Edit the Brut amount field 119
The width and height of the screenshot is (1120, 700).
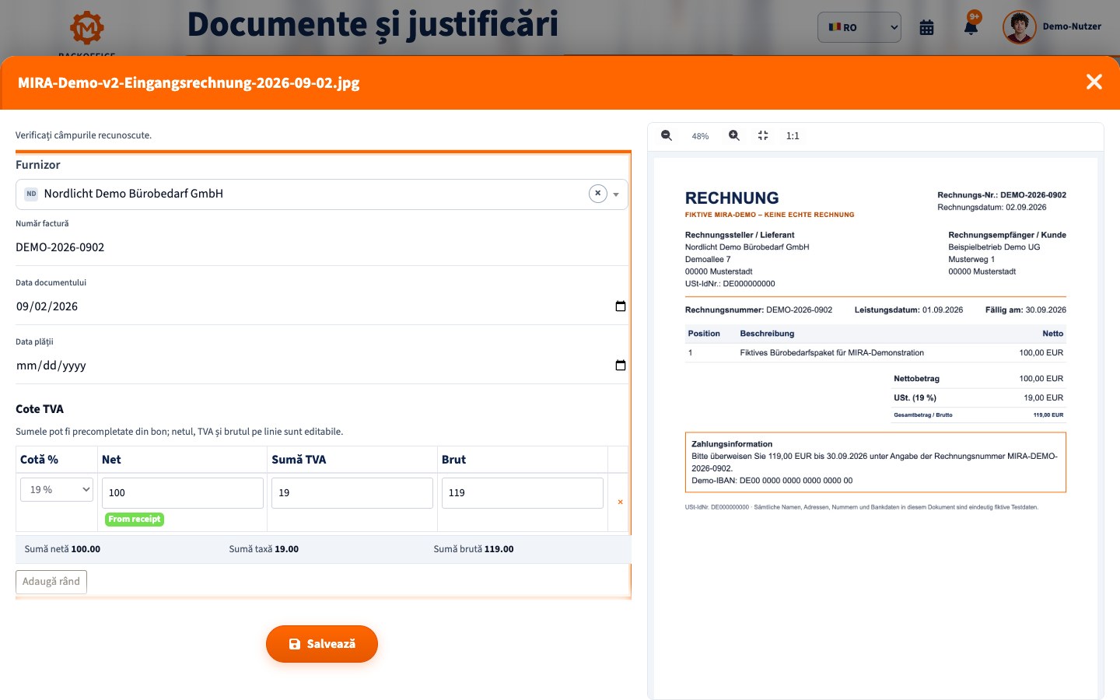[523, 493]
